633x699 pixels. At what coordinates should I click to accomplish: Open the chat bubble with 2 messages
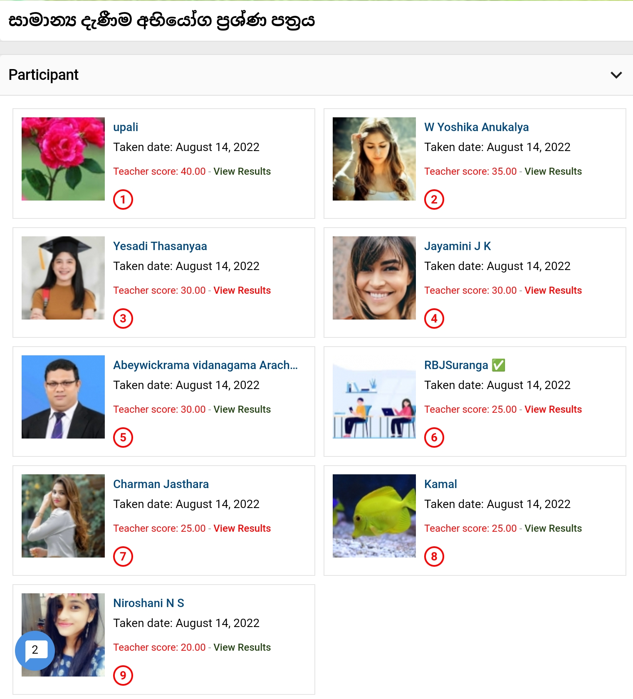35,650
